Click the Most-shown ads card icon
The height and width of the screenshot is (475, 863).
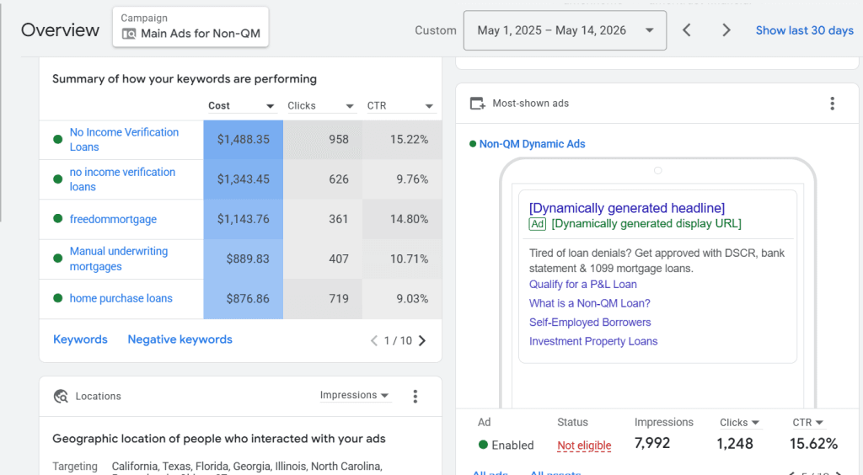(477, 104)
